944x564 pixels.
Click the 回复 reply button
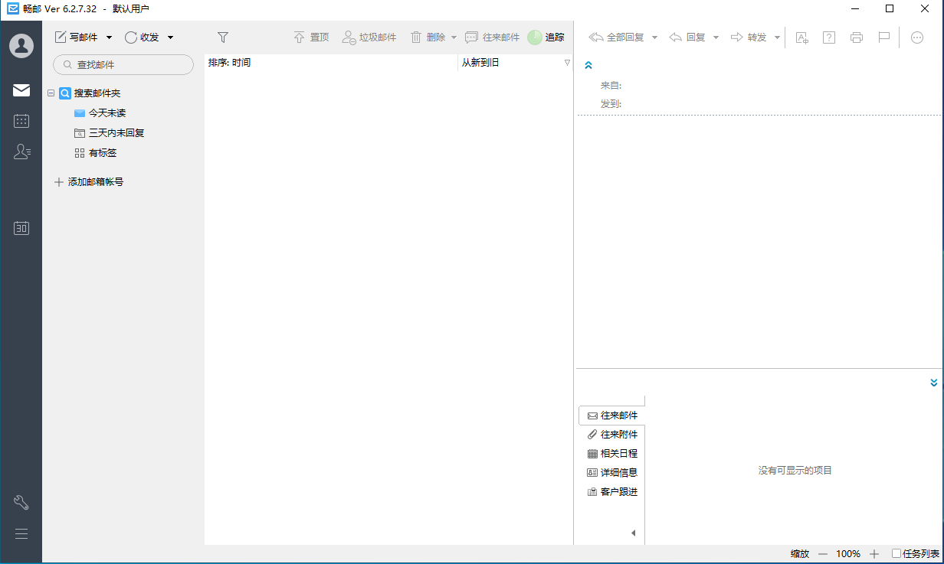tap(687, 37)
